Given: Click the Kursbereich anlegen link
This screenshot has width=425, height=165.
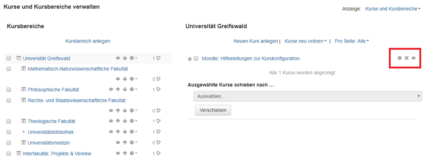Looking at the screenshot, I should (x=87, y=41).
